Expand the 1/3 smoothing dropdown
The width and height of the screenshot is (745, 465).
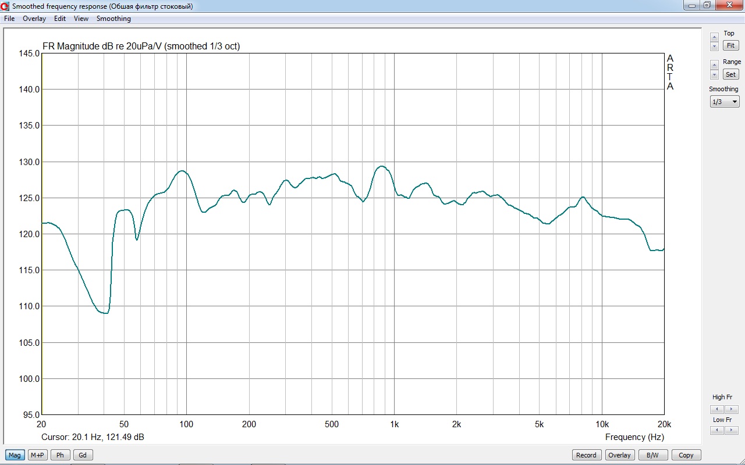[x=725, y=102]
